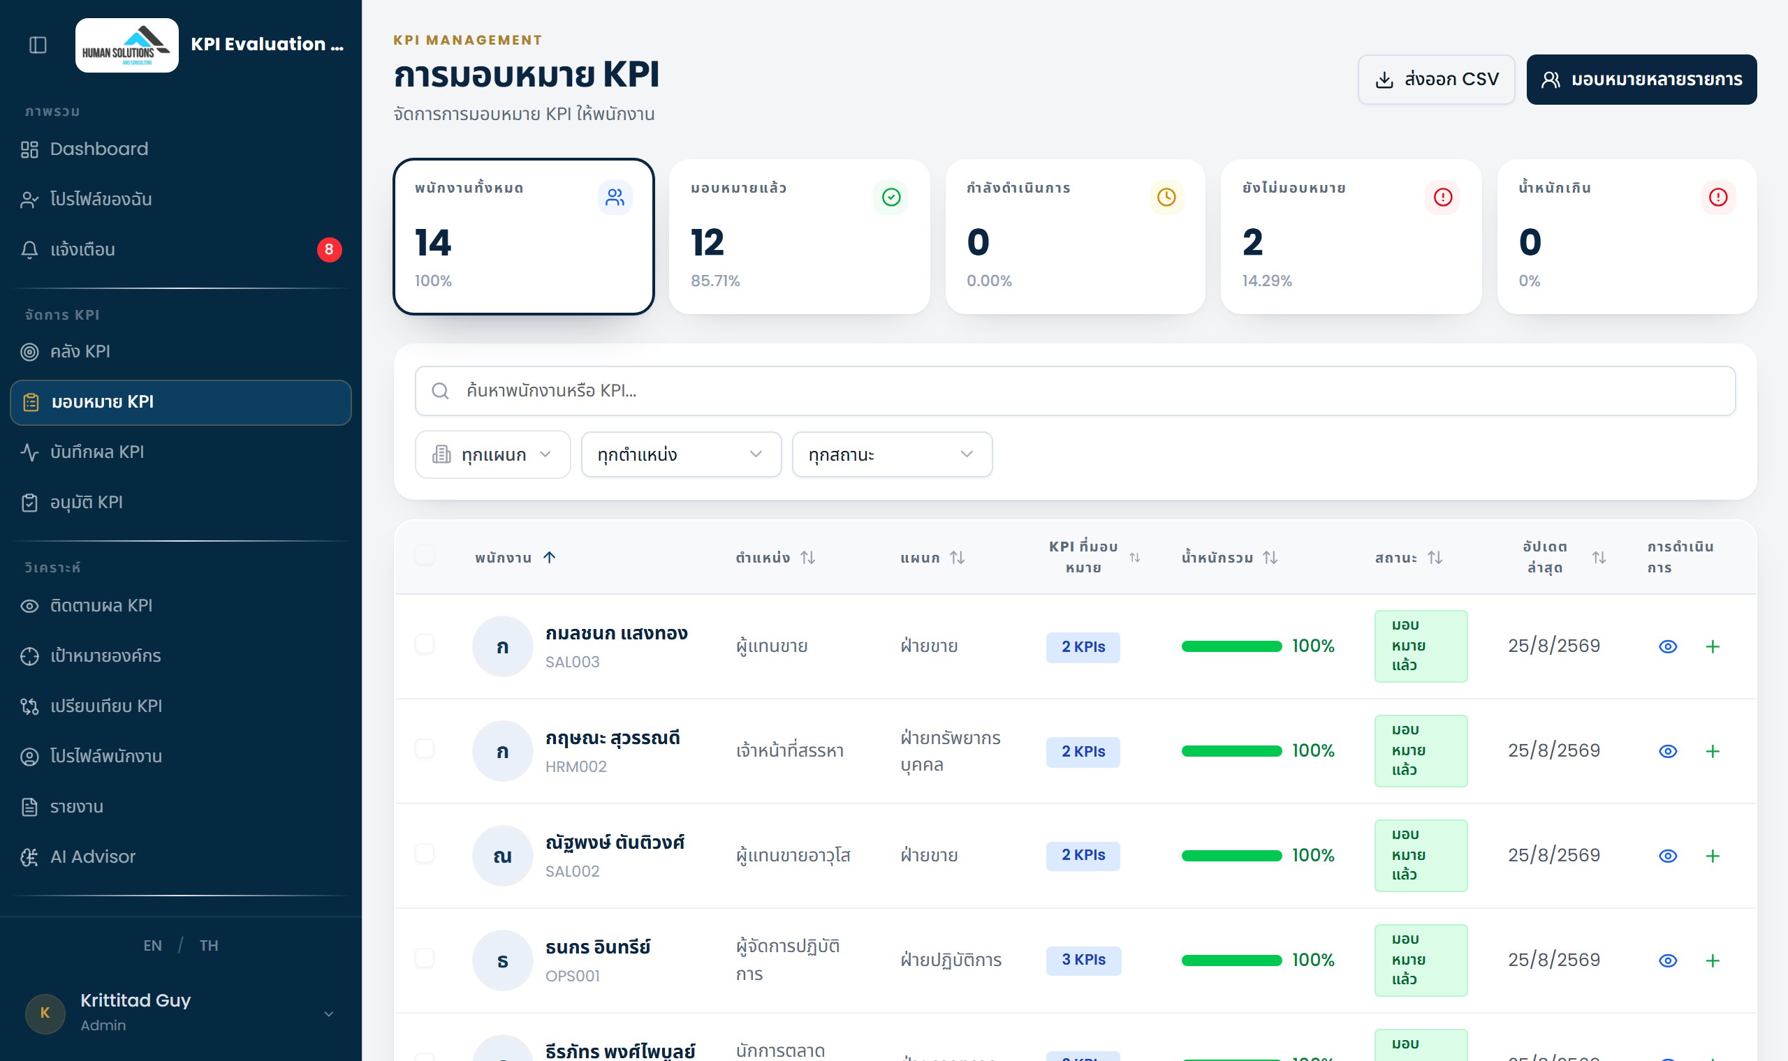Check the row checkbox for ณัฐพงษ์ ตันติวงศ์

425,853
